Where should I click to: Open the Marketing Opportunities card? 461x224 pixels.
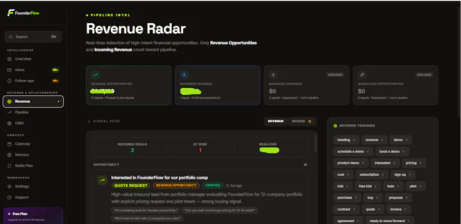pos(395,85)
